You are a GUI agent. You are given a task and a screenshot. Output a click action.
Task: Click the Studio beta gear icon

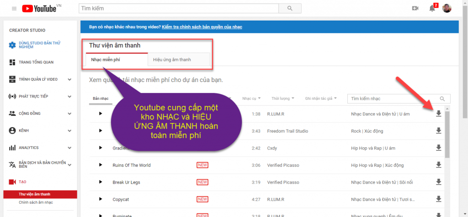click(12, 45)
